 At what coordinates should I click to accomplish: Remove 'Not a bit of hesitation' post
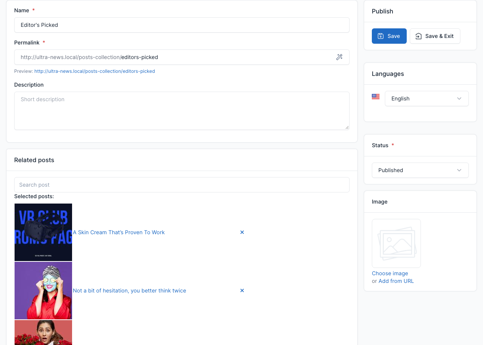pyautogui.click(x=242, y=291)
